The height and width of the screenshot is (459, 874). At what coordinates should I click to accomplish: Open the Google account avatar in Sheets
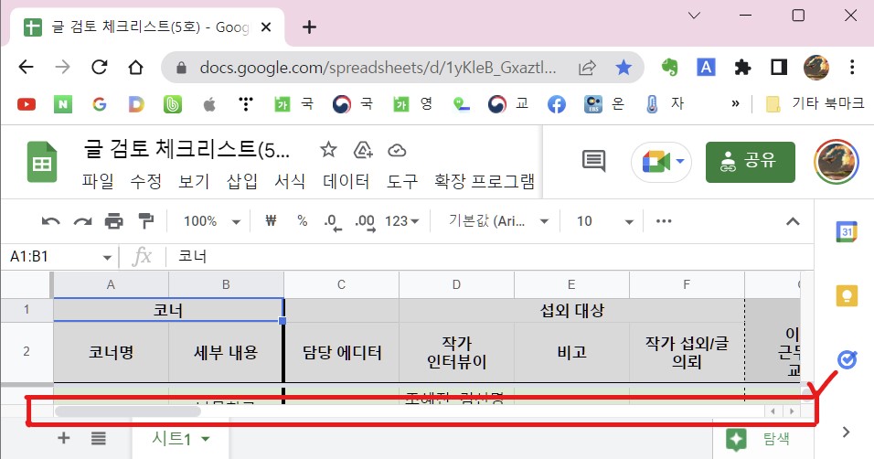837,162
